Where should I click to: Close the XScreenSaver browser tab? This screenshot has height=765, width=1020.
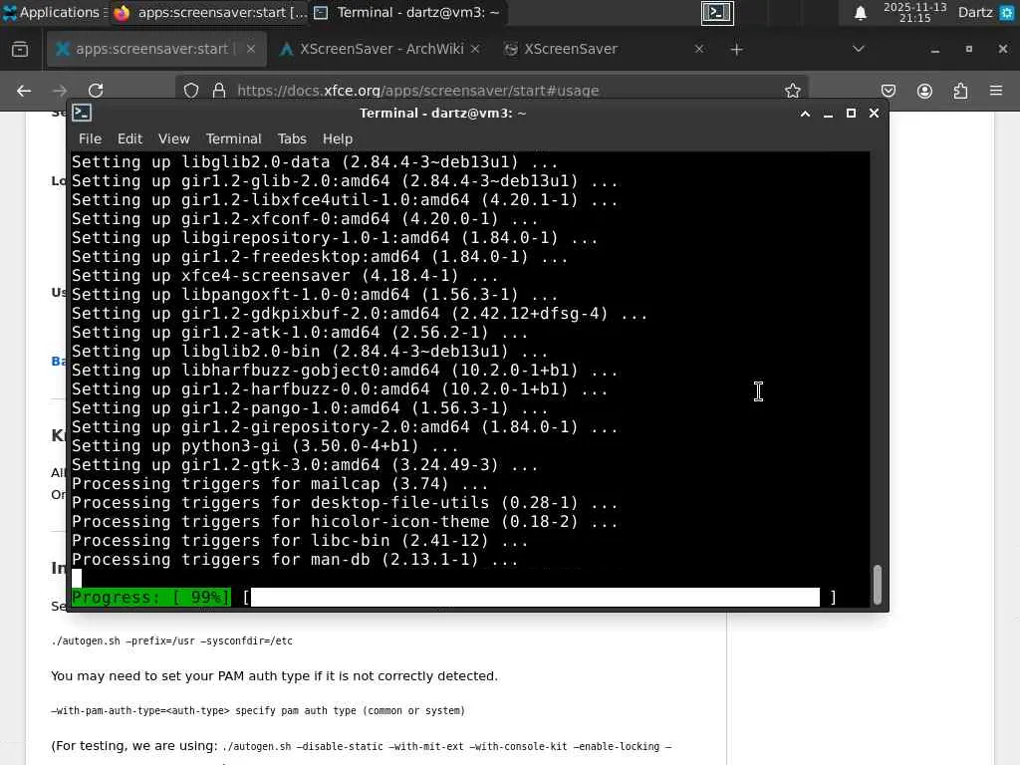(699, 49)
